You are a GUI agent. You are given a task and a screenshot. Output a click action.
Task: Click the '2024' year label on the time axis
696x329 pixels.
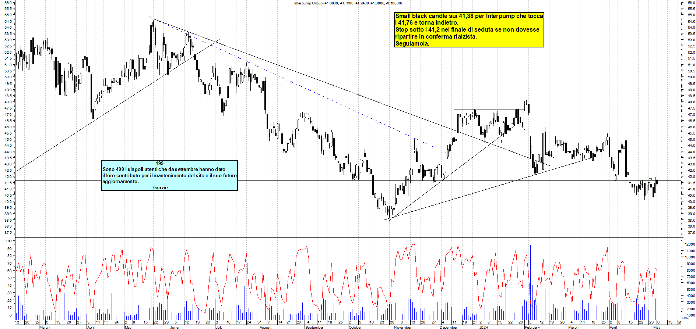click(x=484, y=327)
